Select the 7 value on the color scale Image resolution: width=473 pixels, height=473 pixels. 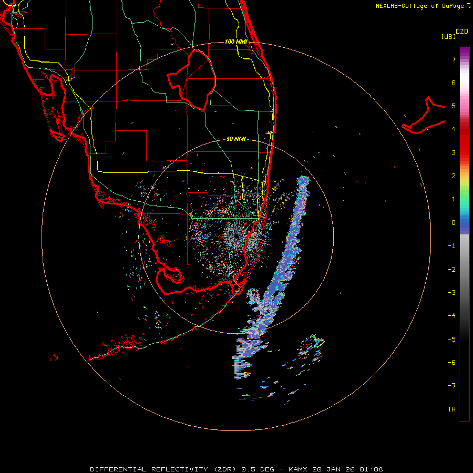click(x=454, y=59)
